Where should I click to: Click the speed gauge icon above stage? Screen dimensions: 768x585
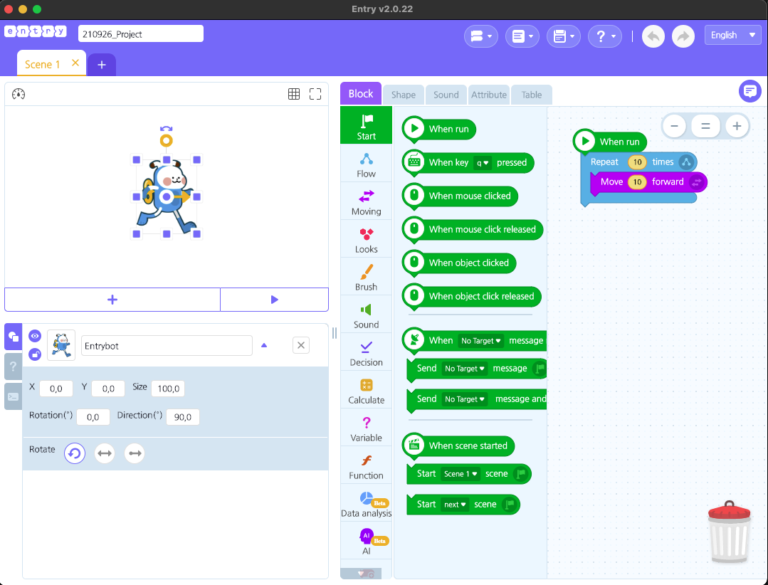click(x=19, y=94)
